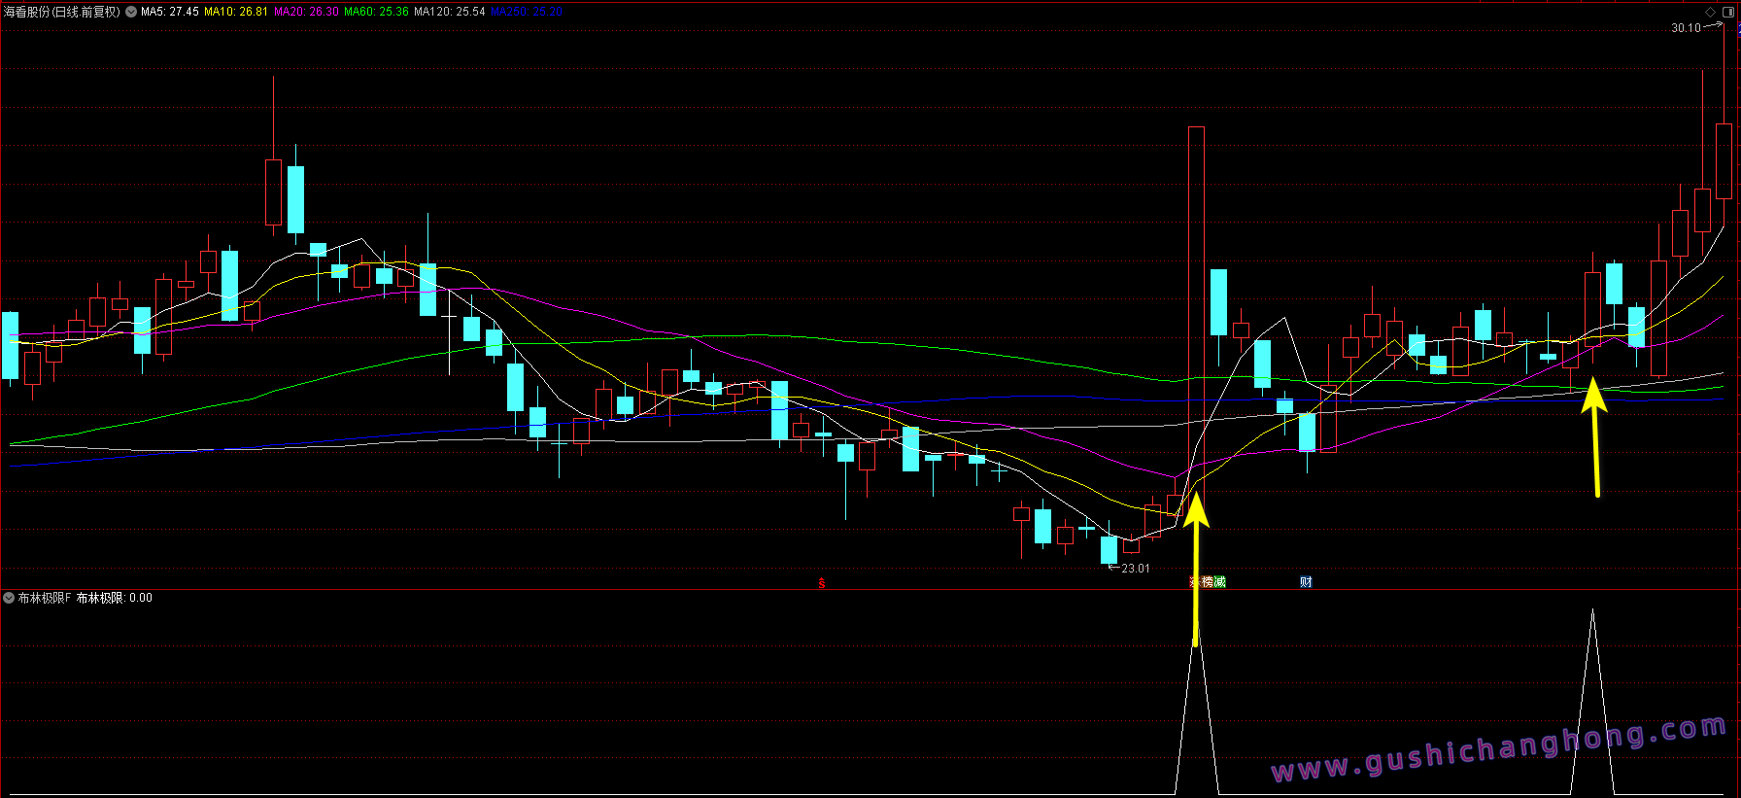This screenshot has height=798, width=1741.
Task: Select the yellow MA10 indicator label
Action: [x=235, y=12]
